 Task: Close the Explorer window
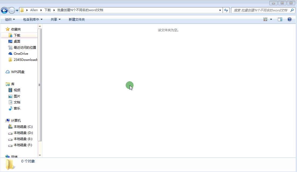tap(291, 3)
